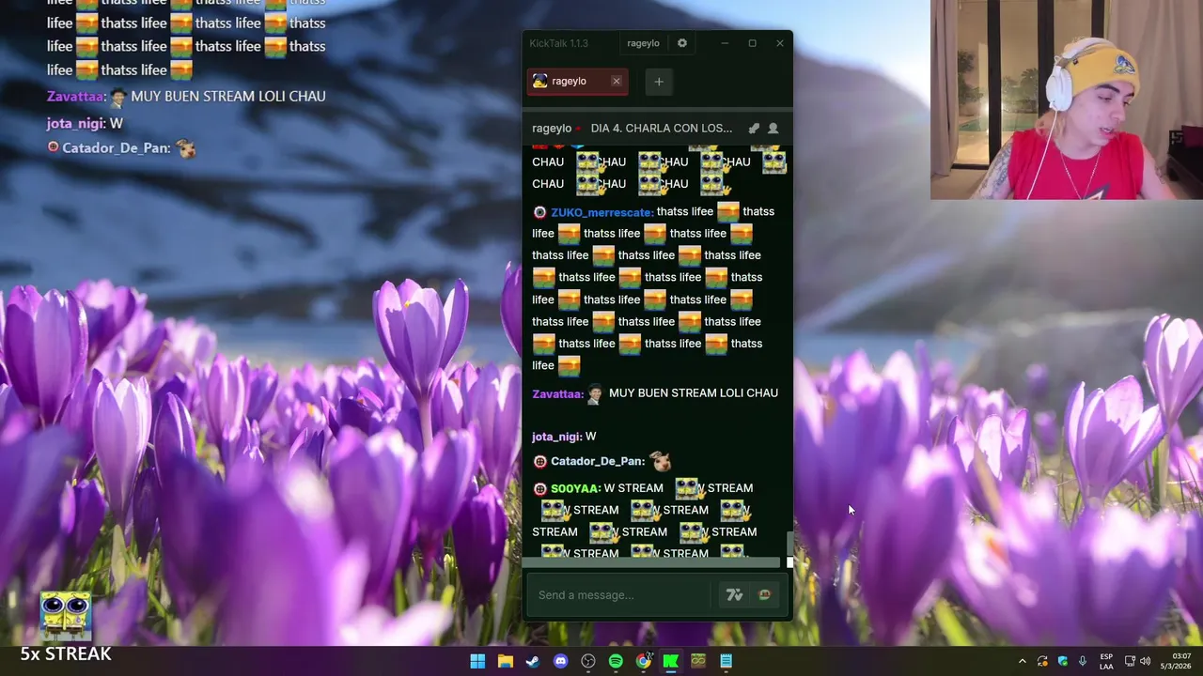Click the sync tray icon
Image resolution: width=1203 pixels, height=676 pixels.
1043,661
